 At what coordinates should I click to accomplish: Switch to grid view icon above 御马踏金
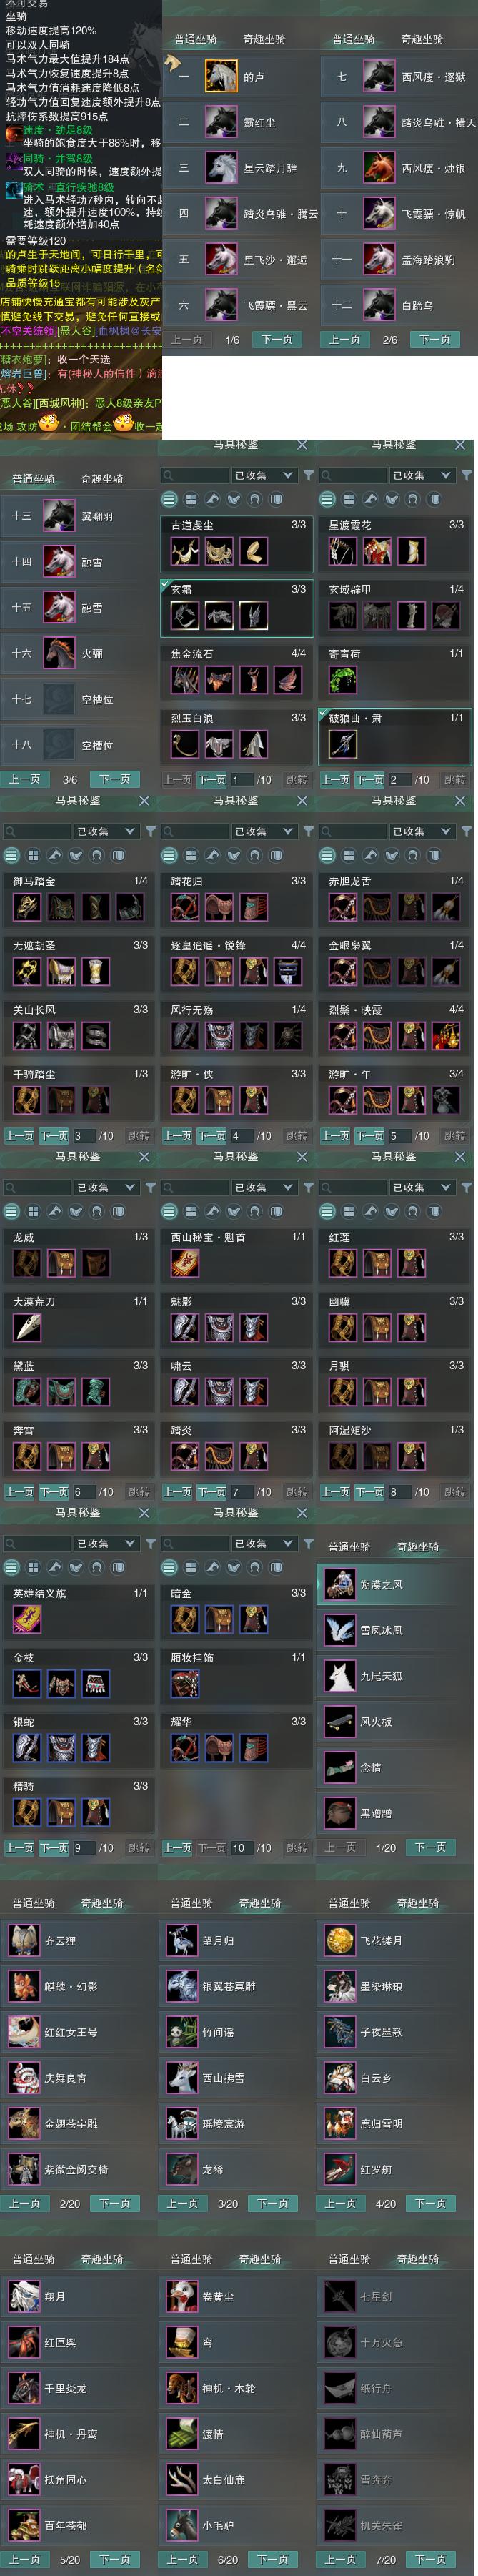point(33,855)
